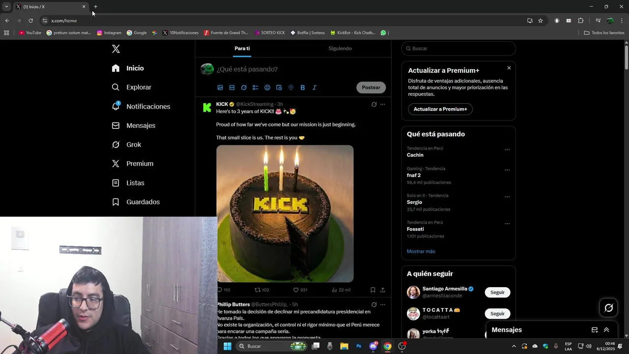Add an image to the new post

coord(220,88)
